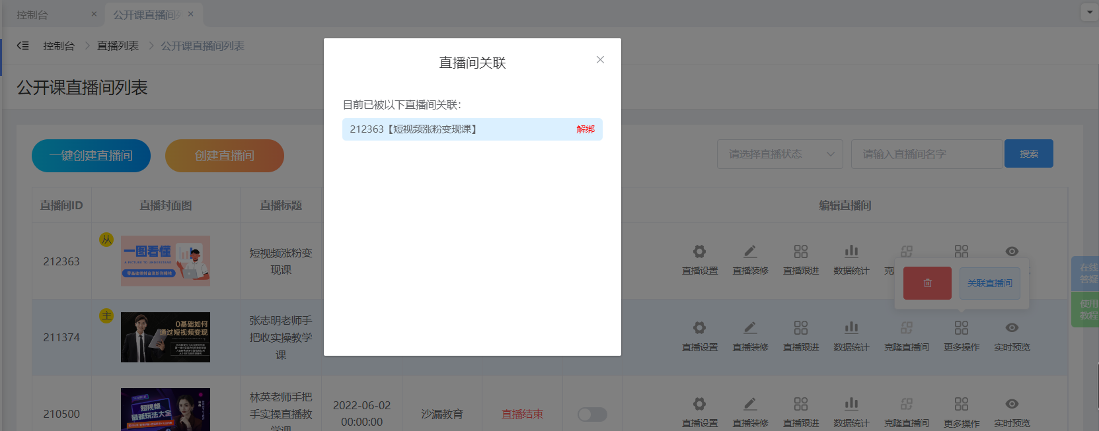Click the 关联直播间 button

point(989,283)
